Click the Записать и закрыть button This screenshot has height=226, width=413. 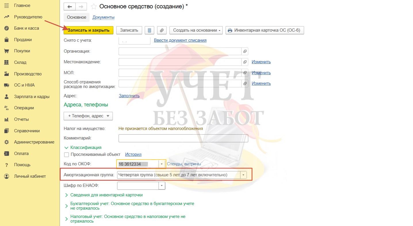(x=89, y=30)
